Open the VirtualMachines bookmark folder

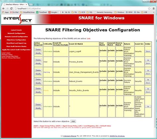coord(27,12)
